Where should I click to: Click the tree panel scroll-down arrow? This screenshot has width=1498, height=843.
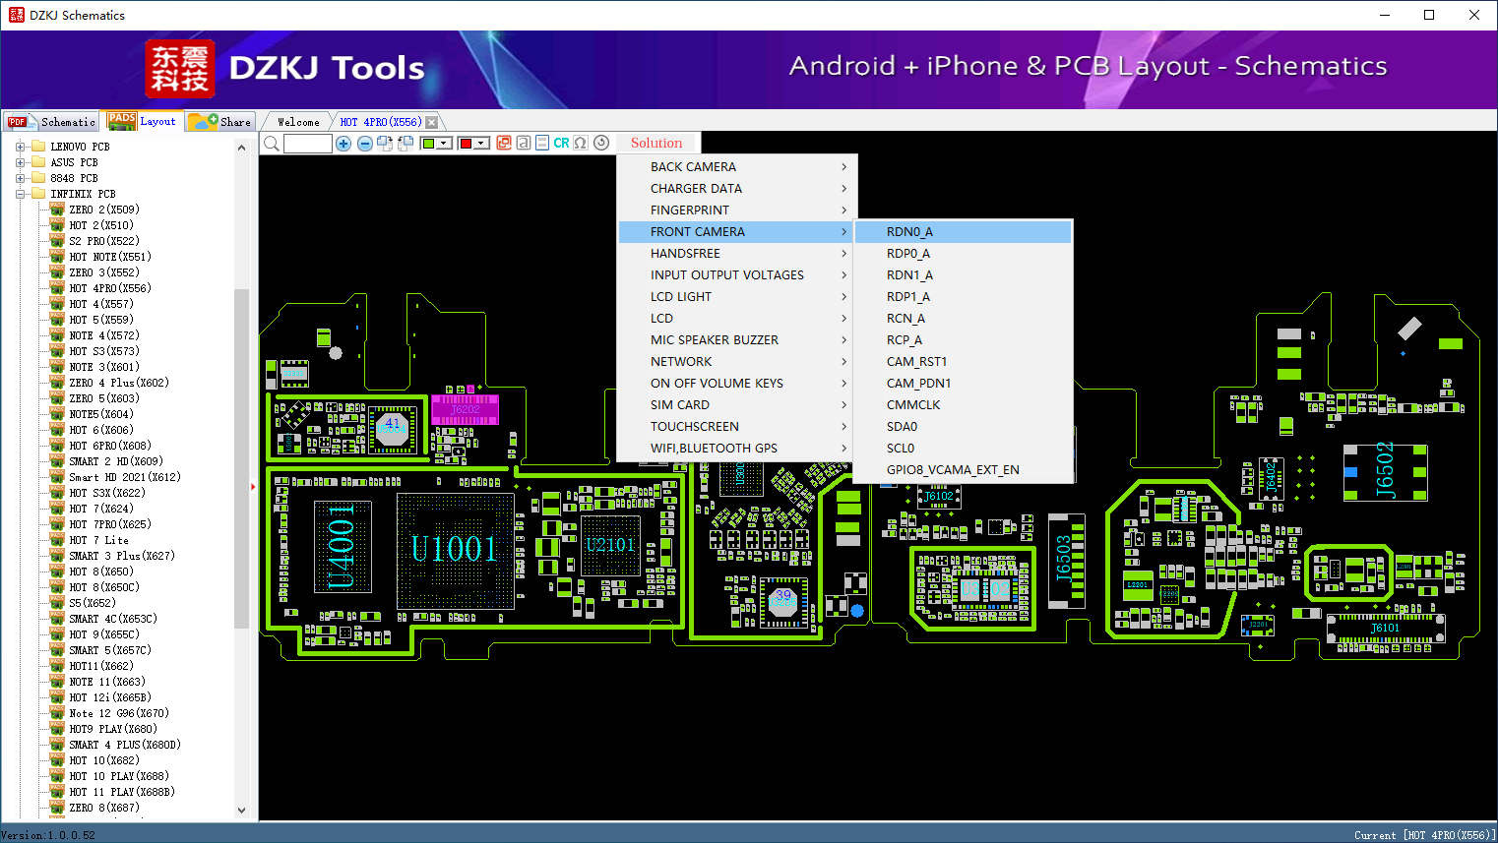(242, 811)
